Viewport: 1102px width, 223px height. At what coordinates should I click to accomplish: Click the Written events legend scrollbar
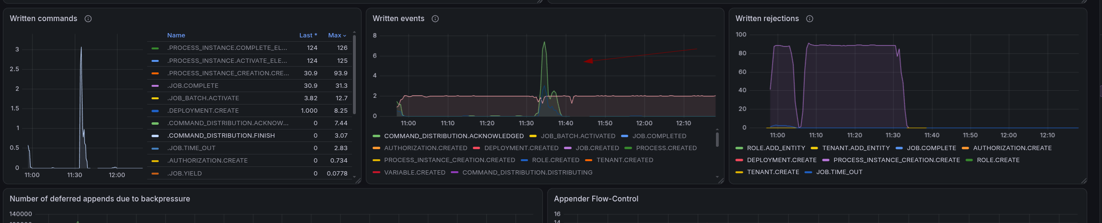click(717, 139)
